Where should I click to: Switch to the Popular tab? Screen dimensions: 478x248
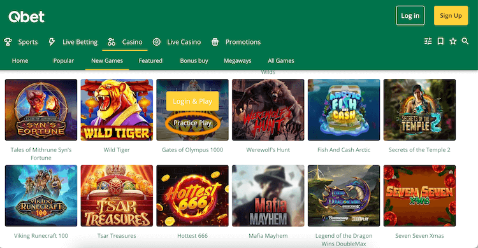(x=63, y=60)
